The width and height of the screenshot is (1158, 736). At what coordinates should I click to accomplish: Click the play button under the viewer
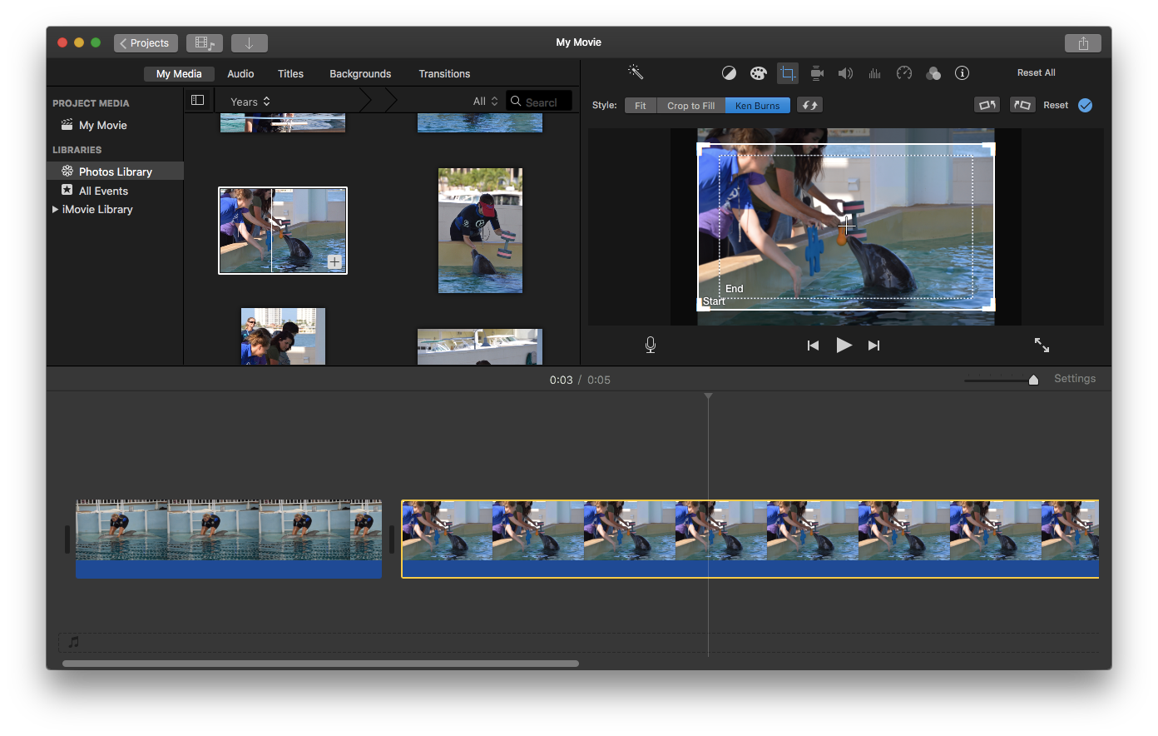pos(844,346)
